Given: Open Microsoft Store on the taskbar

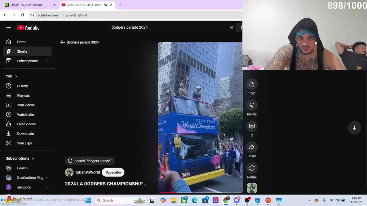Looking at the screenshot, I should click(205, 200).
